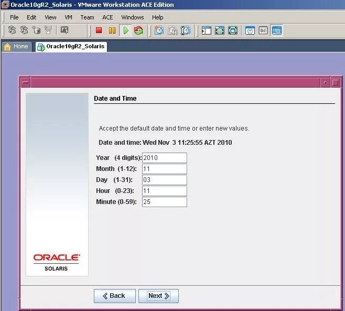Open the installer window menu button

pyautogui.click(x=26, y=82)
